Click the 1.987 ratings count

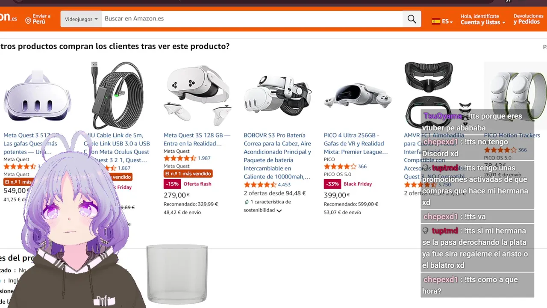click(204, 158)
